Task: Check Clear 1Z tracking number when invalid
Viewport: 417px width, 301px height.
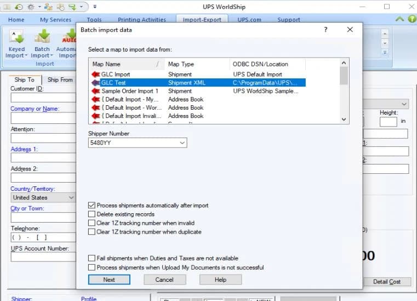Action: [92, 223]
